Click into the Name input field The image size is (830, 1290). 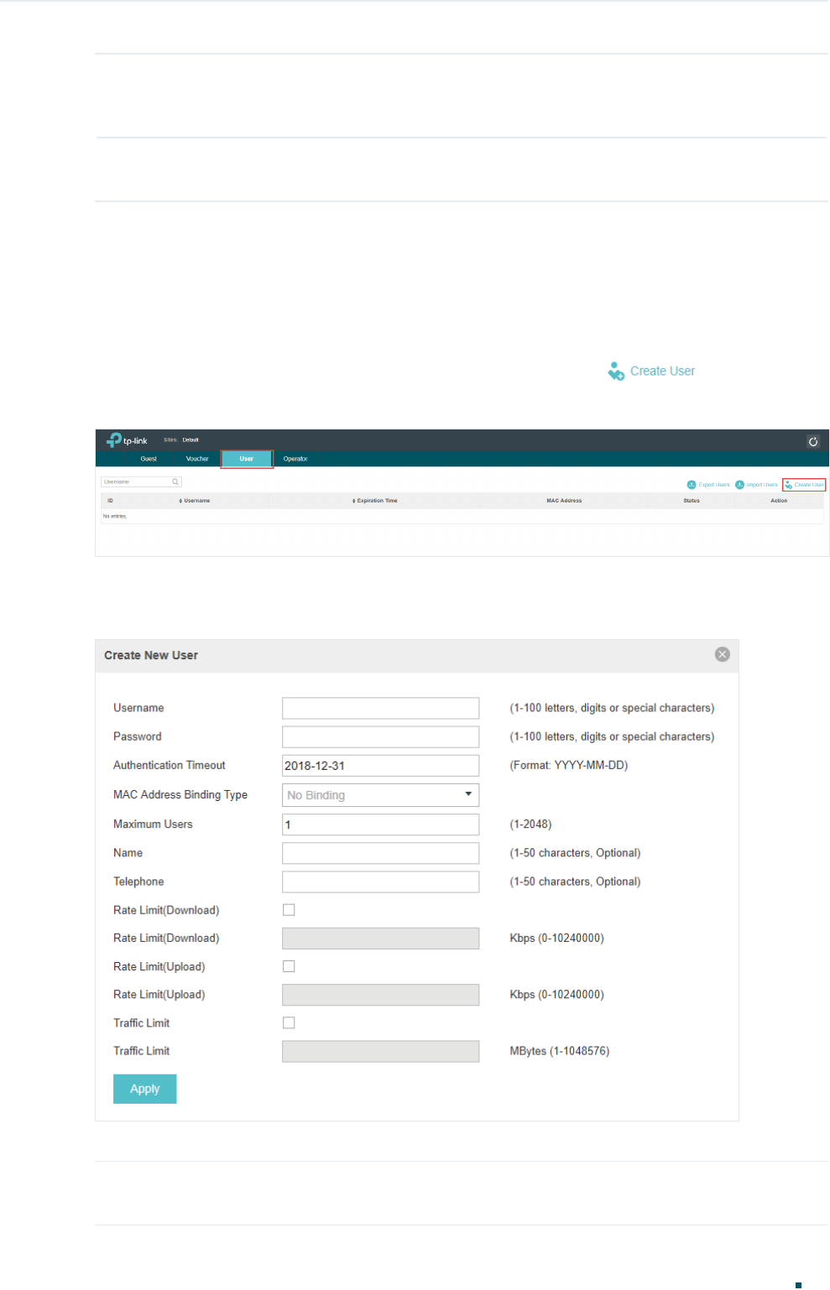click(x=380, y=853)
